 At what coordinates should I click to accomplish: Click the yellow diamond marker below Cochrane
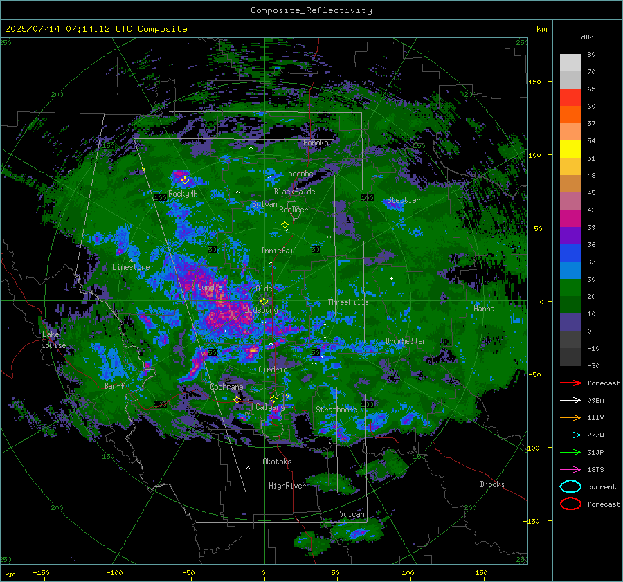click(237, 399)
